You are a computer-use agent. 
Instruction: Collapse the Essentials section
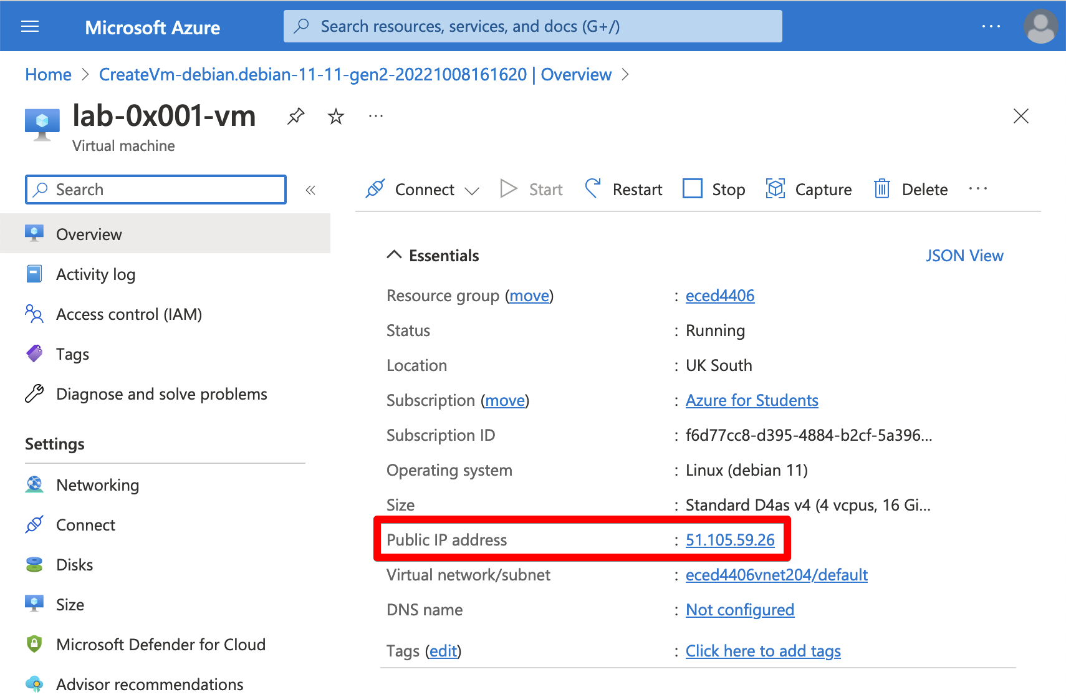394,255
